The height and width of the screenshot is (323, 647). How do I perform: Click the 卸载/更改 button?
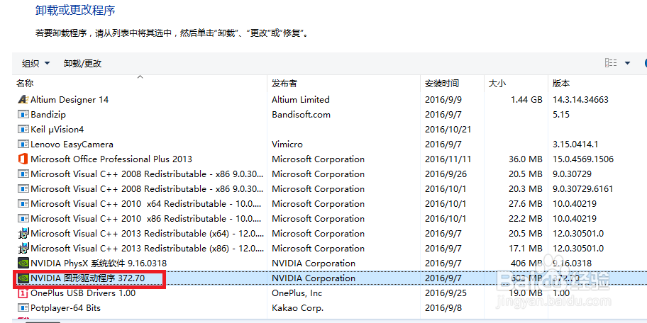click(82, 64)
